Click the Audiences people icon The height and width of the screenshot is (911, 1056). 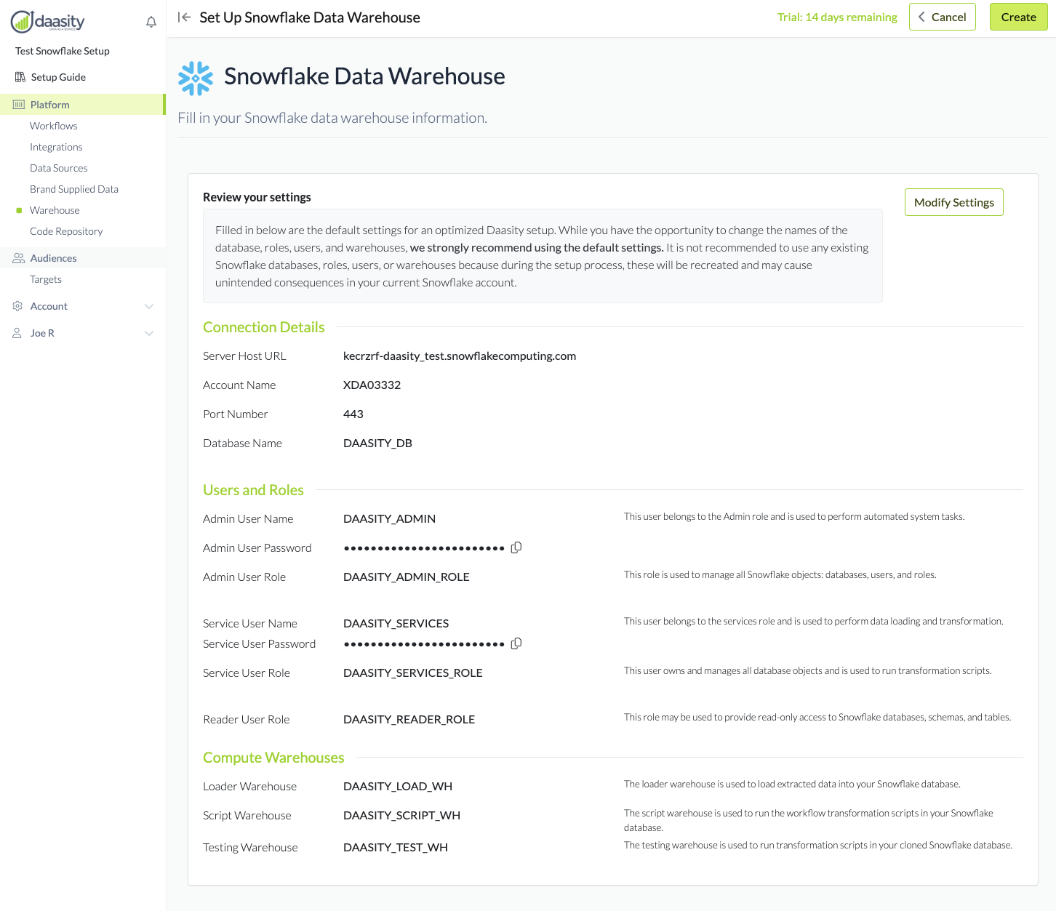pos(19,258)
